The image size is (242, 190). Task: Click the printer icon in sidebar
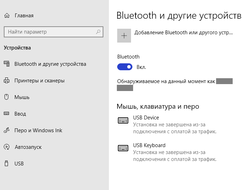pos(7,81)
